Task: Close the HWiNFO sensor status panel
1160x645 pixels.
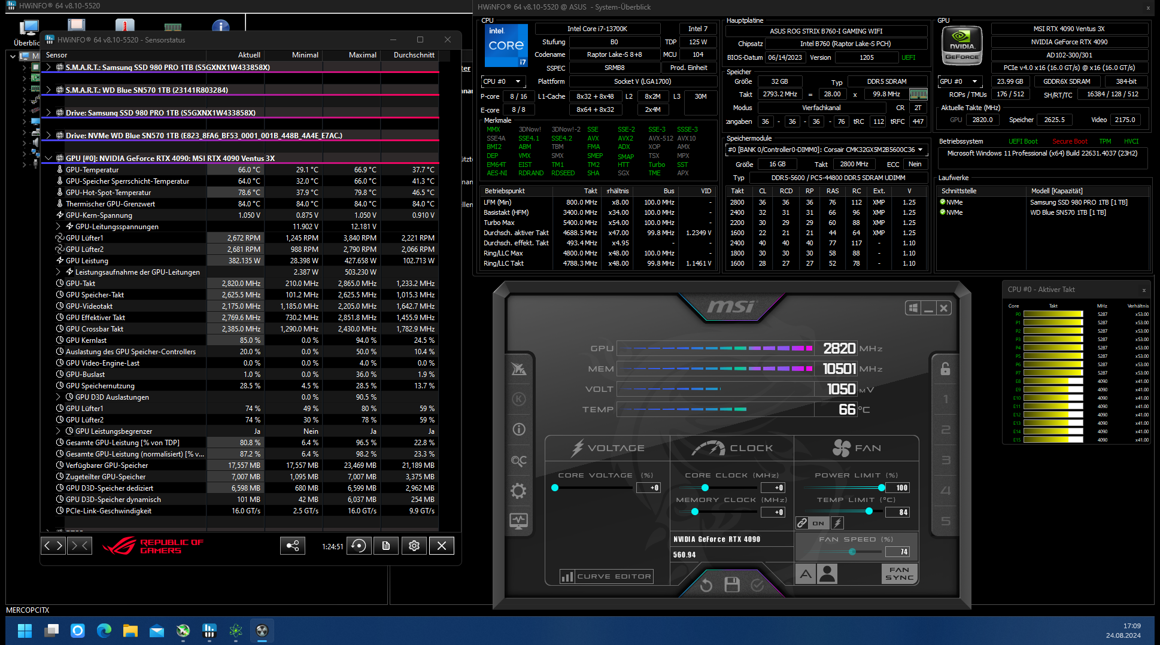Action: [x=442, y=546]
